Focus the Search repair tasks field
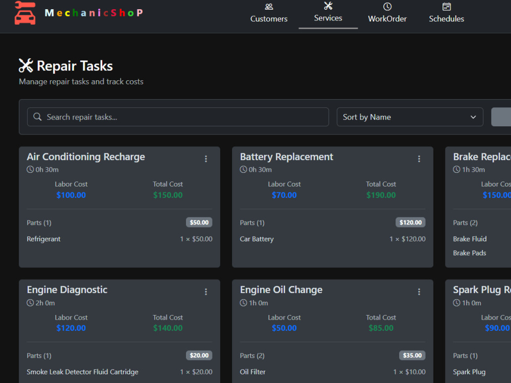 coord(178,117)
